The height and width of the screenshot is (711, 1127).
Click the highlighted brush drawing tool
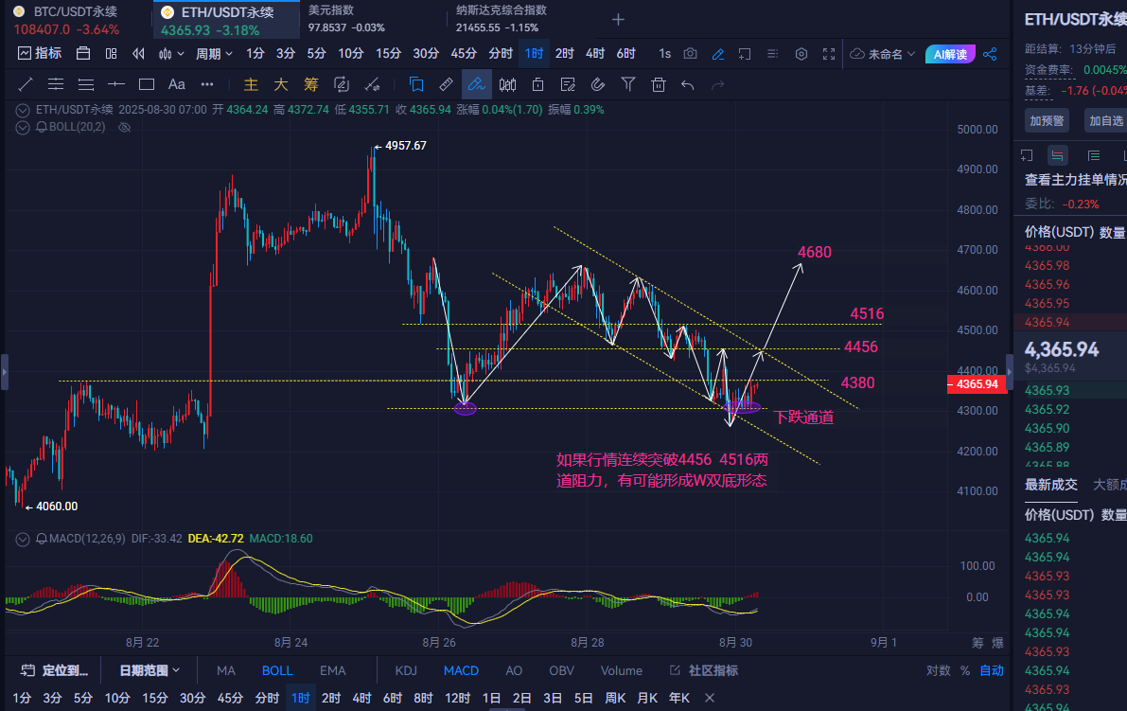pyautogui.click(x=476, y=85)
